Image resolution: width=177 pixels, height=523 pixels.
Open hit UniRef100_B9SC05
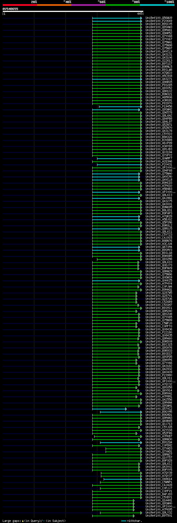[x=159, y=24]
